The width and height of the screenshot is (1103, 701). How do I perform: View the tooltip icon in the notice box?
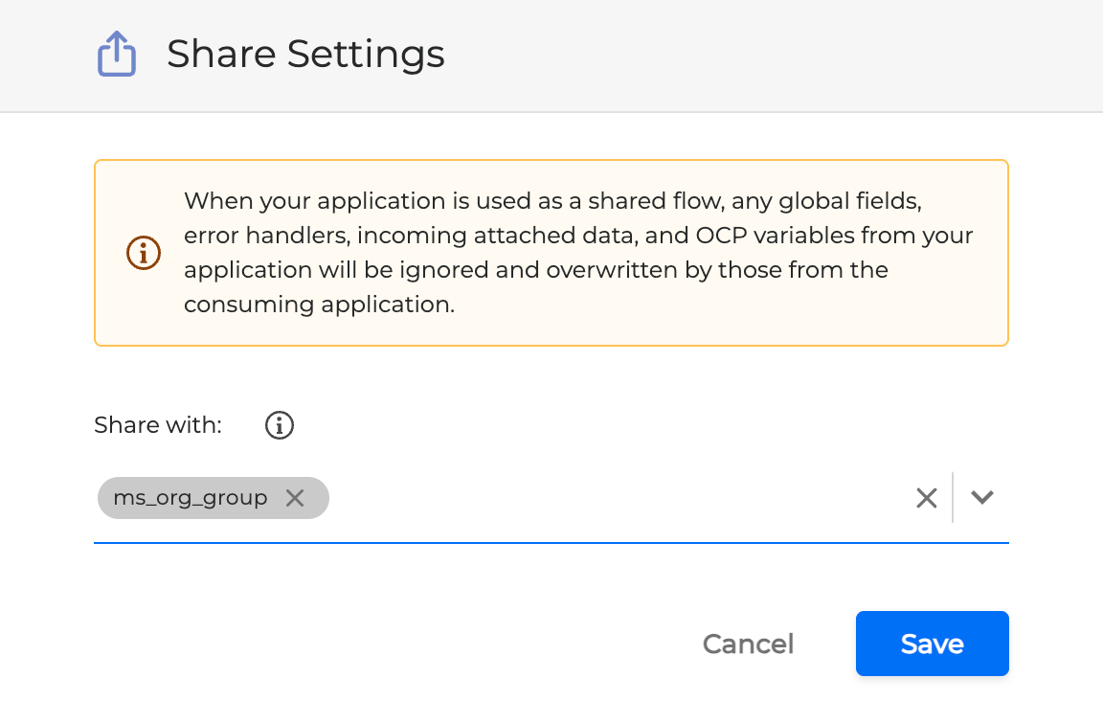[143, 252]
